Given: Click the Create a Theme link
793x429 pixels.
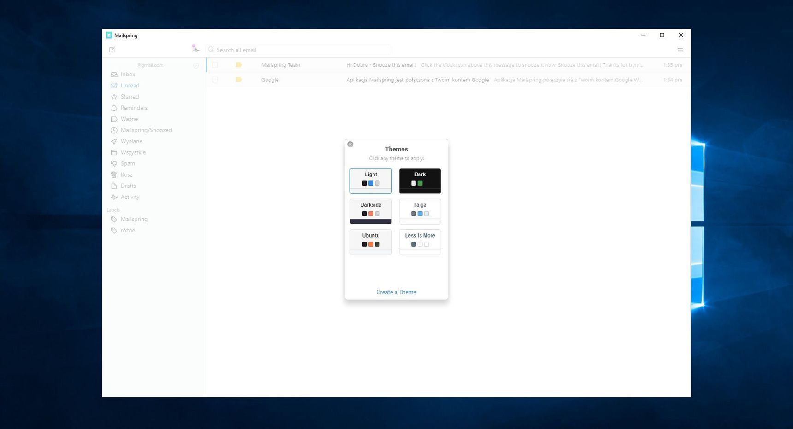Looking at the screenshot, I should pos(396,292).
